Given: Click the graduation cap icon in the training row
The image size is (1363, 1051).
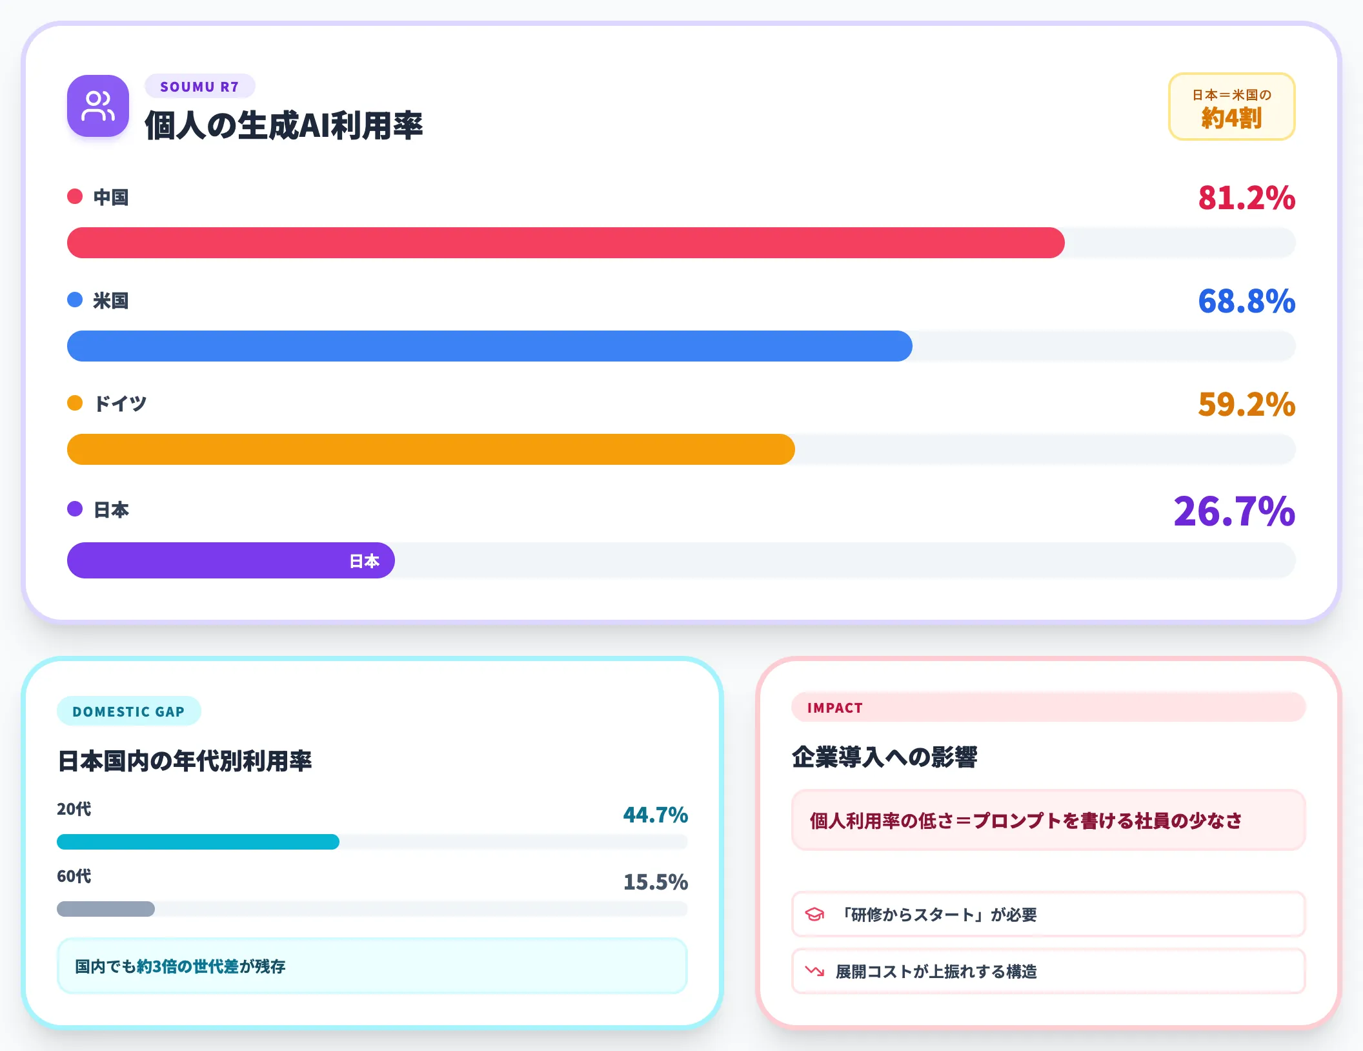Looking at the screenshot, I should point(814,914).
